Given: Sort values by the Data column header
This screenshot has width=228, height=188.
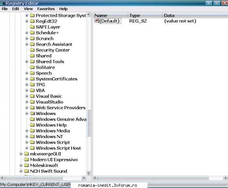Looking at the screenshot, I should (x=195, y=15).
